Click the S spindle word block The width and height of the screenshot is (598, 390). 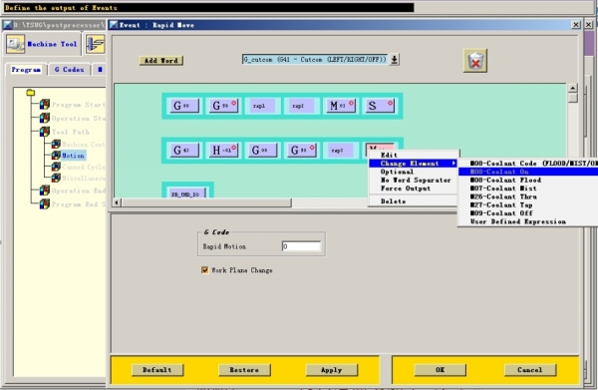coord(380,106)
